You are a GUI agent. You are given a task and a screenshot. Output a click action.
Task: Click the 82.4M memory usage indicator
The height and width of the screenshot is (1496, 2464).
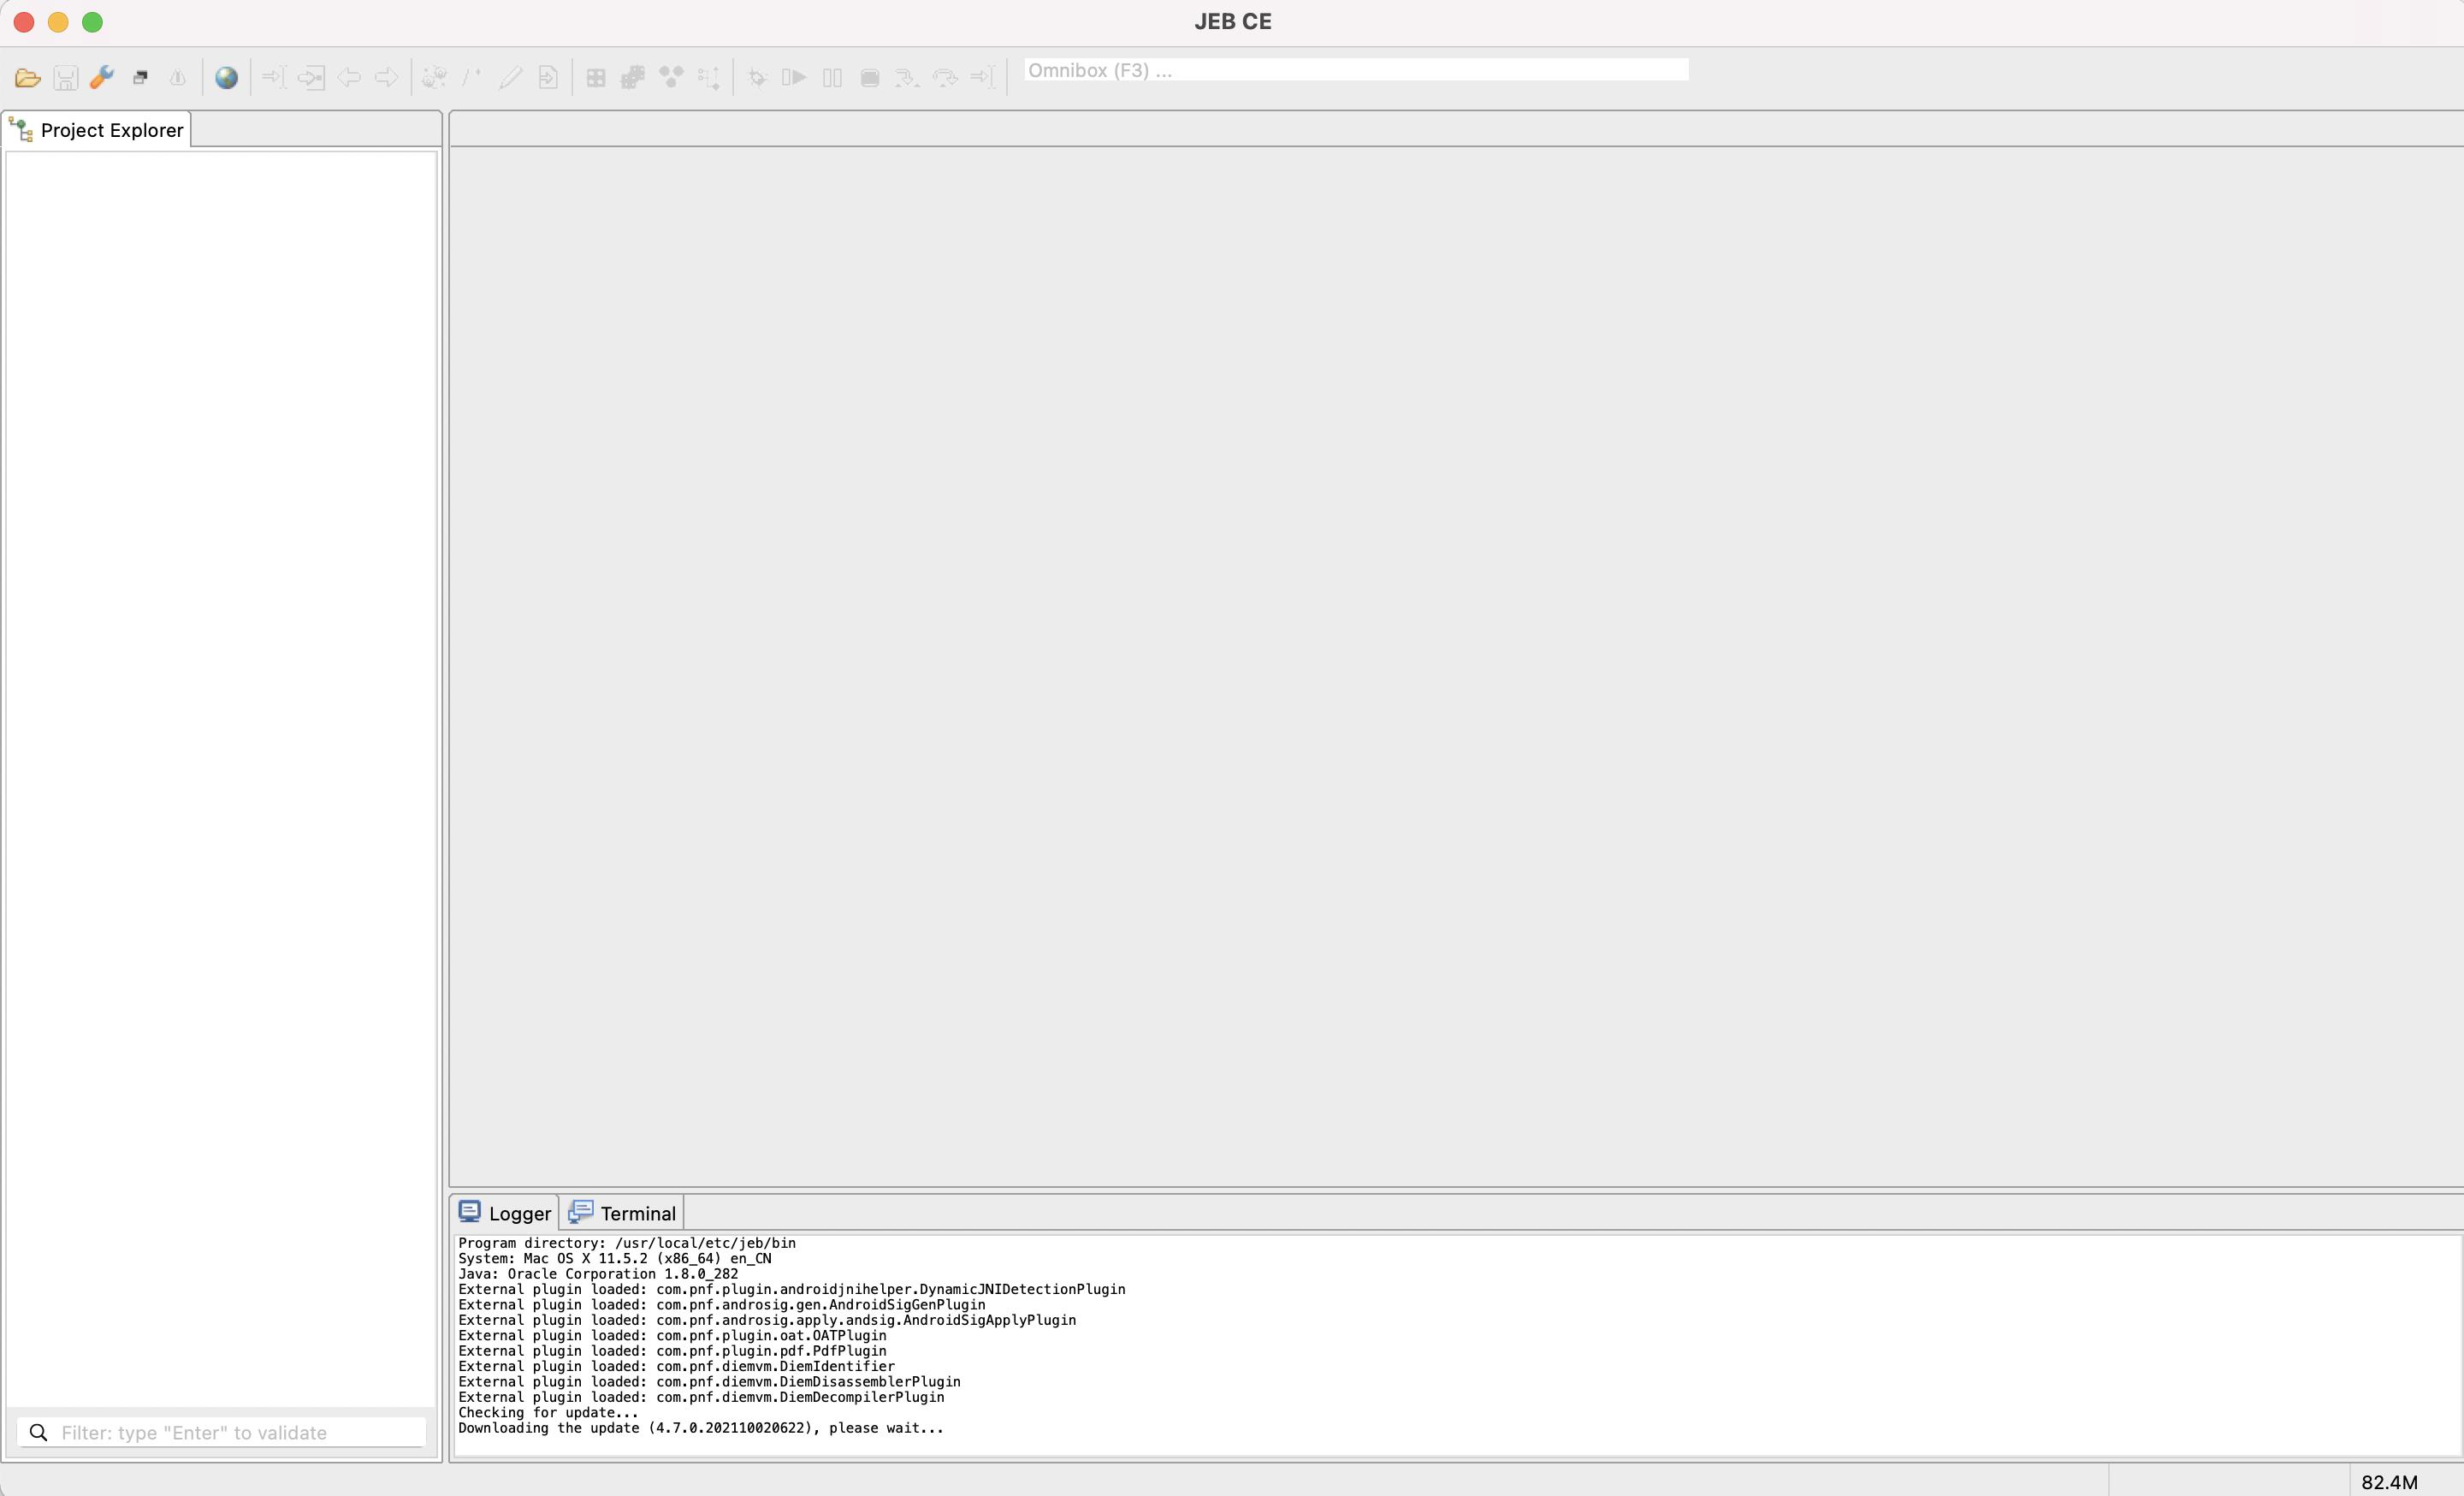[x=2390, y=1482]
